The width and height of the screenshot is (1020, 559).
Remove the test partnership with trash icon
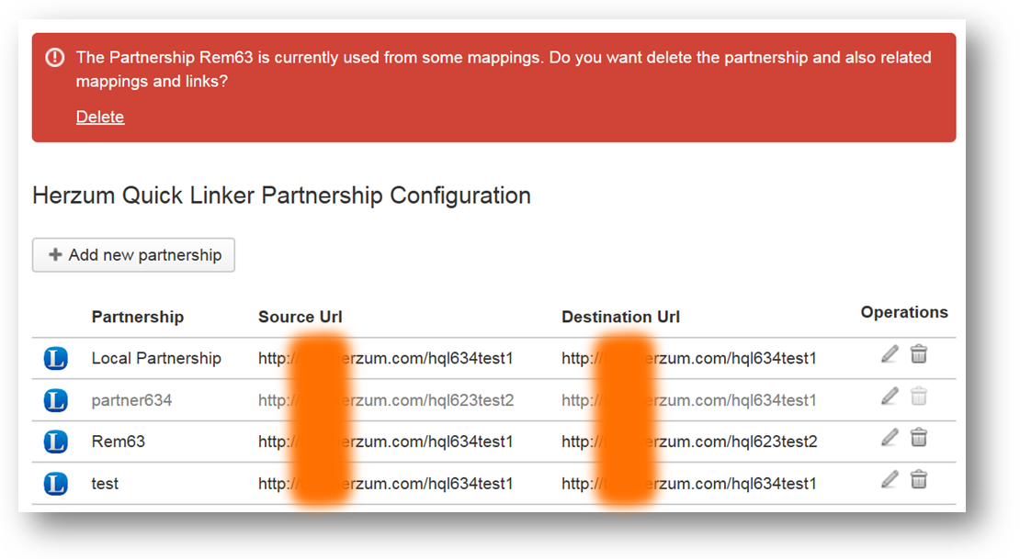(919, 479)
